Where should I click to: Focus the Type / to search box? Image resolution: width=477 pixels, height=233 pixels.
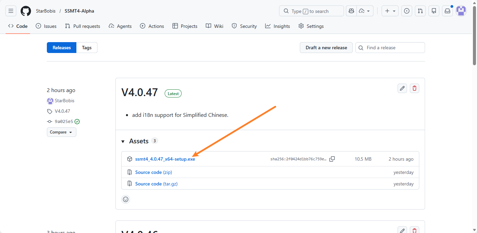311,11
